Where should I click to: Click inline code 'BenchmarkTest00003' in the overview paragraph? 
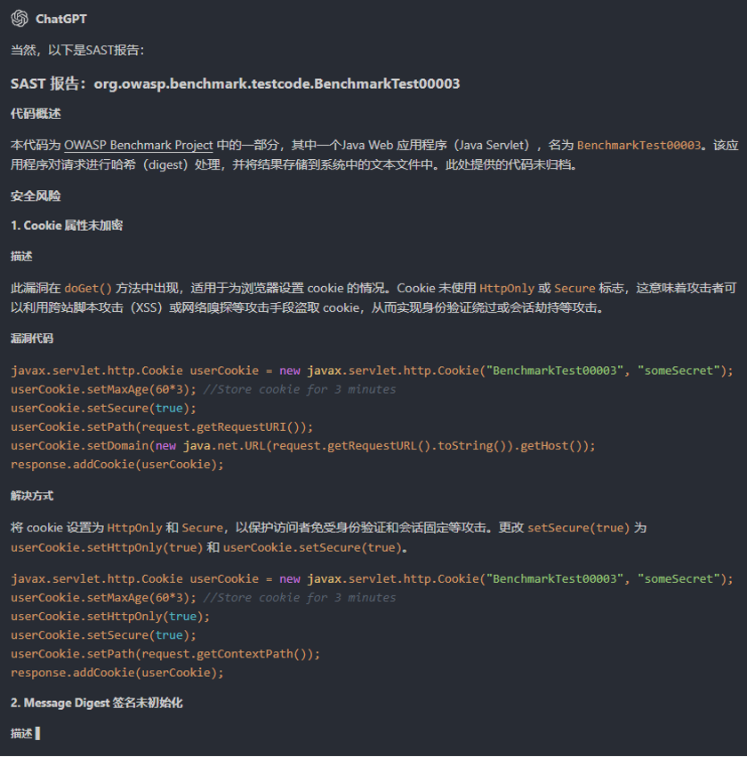click(x=639, y=146)
